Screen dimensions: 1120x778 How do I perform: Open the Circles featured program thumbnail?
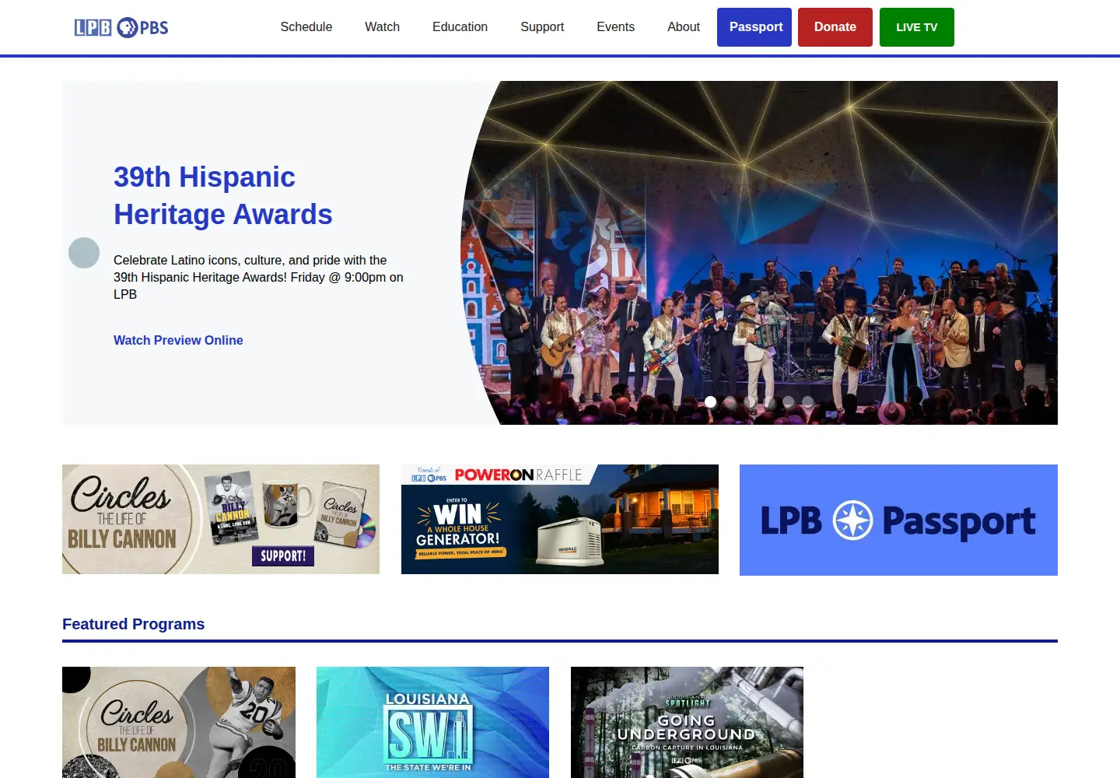(179, 722)
